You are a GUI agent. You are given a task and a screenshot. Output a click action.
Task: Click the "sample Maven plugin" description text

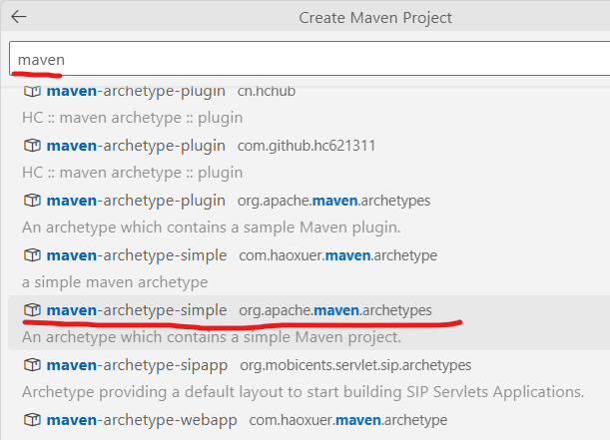click(x=211, y=227)
